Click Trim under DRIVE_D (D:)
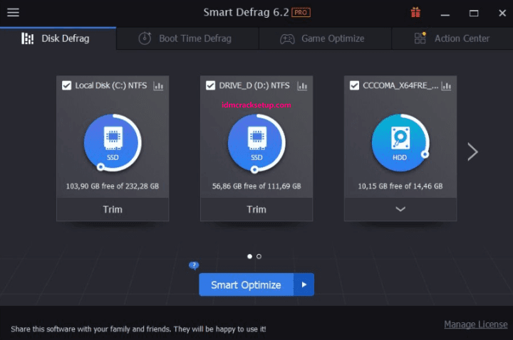513x340 pixels. click(x=256, y=209)
